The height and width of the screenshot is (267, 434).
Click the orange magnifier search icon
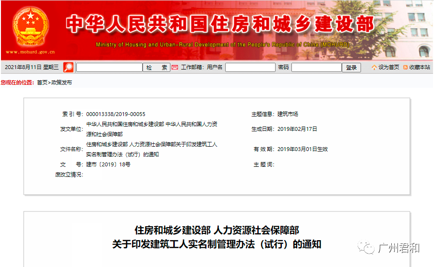(68, 68)
